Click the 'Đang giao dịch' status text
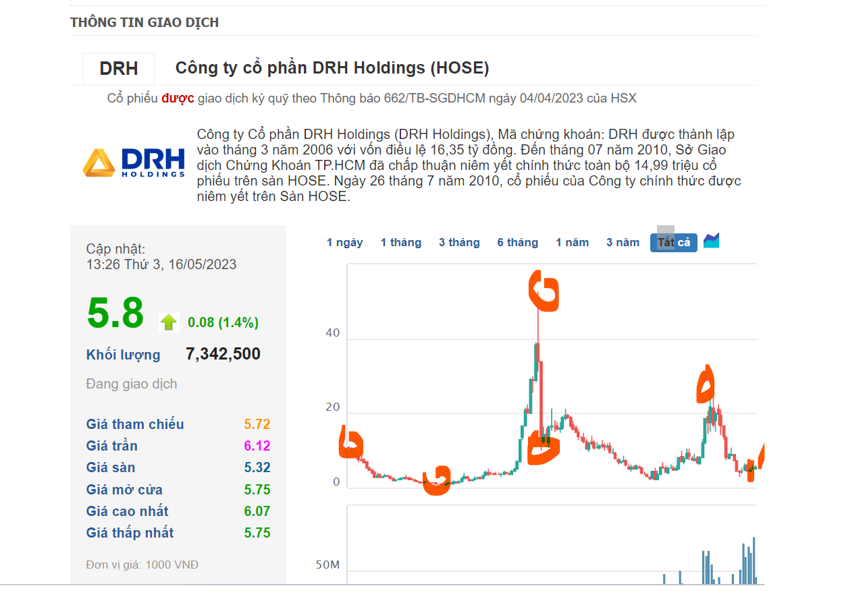Viewport: 844px width, 603px height. (132, 384)
